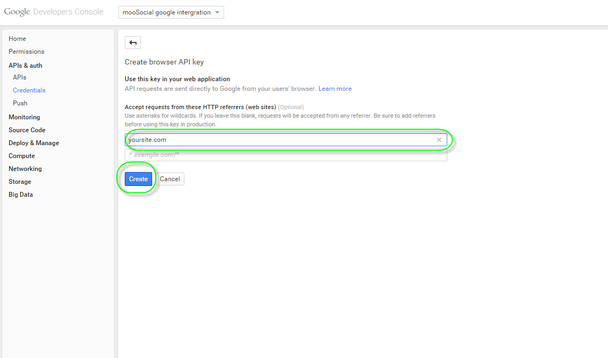Open the mooSocial project dropdown
The height and width of the screenshot is (358, 608).
click(171, 12)
